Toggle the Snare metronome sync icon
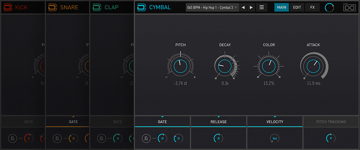 (x=57, y=138)
